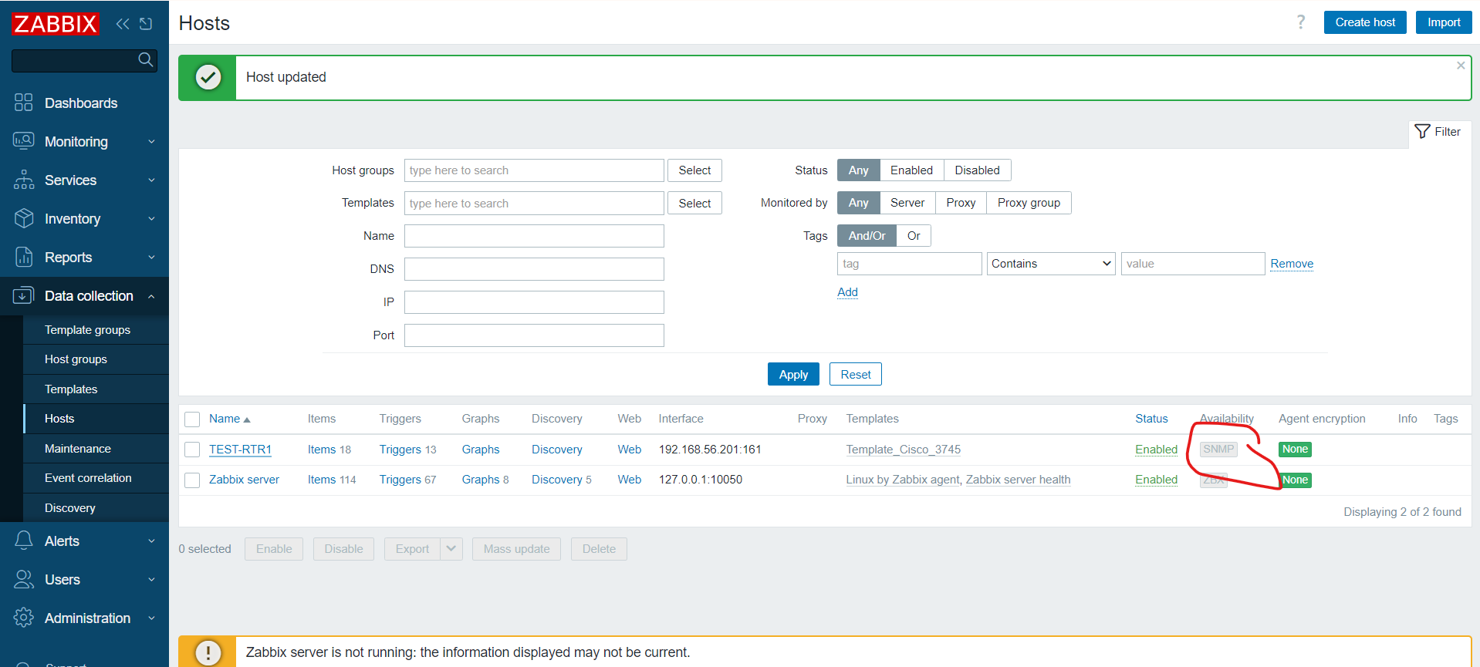The height and width of the screenshot is (667, 1480).
Task: Focus the tag value field
Action: click(x=1193, y=264)
